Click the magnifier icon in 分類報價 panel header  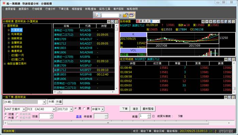click(113, 22)
